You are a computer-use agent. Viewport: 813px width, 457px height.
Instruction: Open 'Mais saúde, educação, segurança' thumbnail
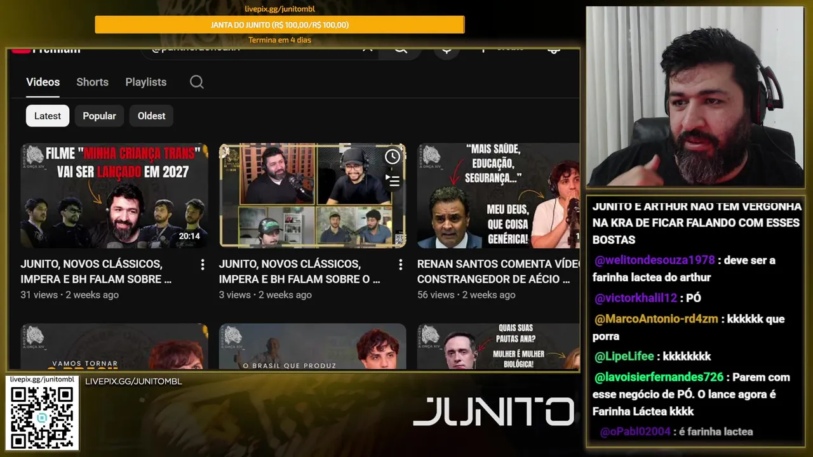click(x=499, y=195)
